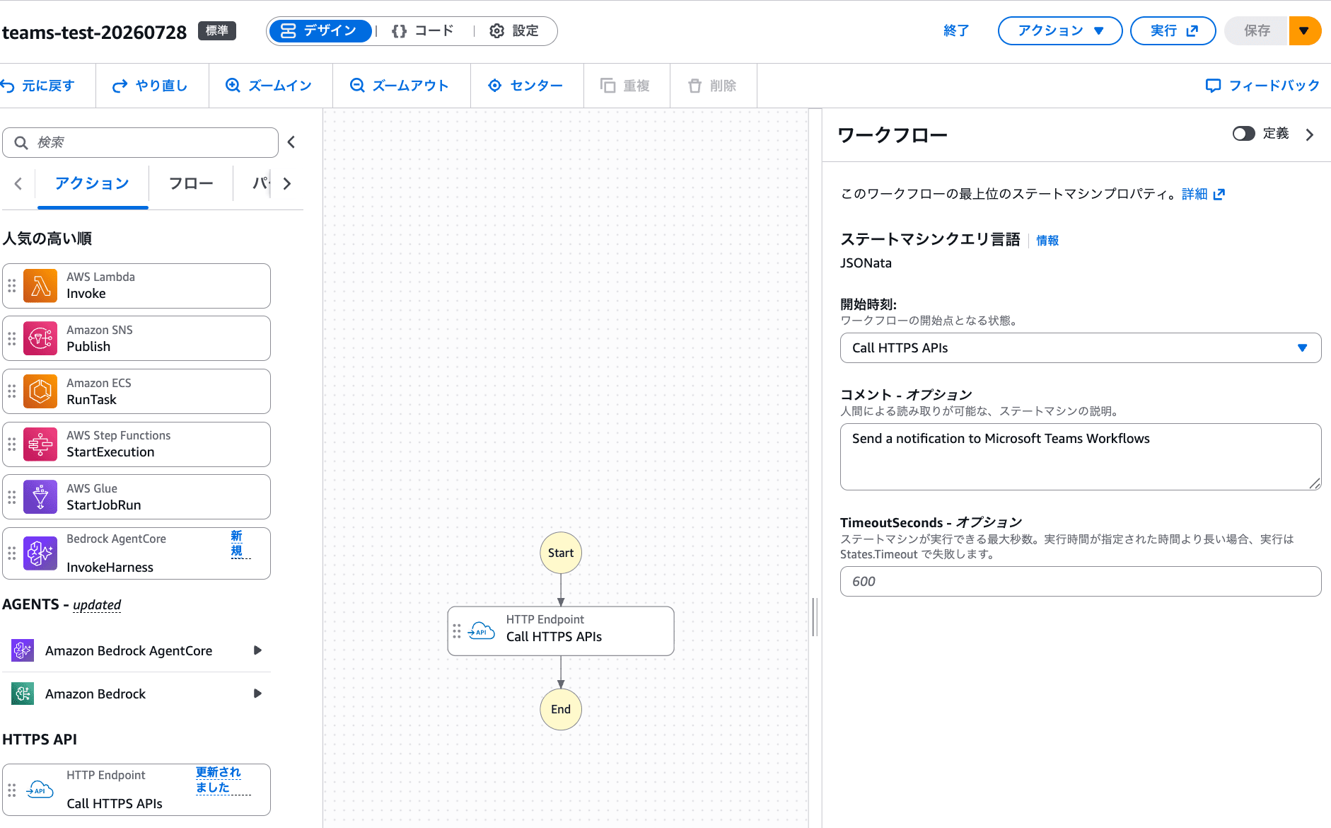Screen dimensions: 1331x828
Task: Click the 標準 type badge
Action: [x=217, y=31]
